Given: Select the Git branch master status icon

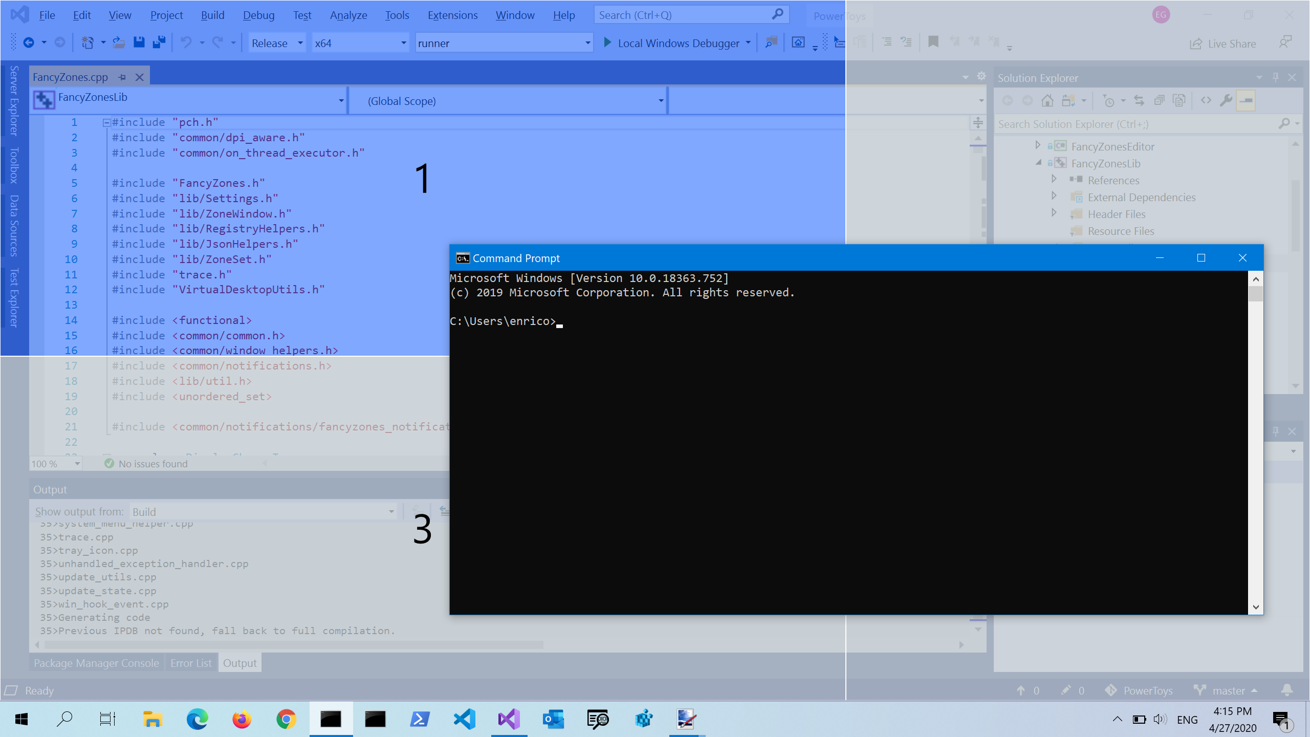Looking at the screenshot, I should click(x=1203, y=690).
